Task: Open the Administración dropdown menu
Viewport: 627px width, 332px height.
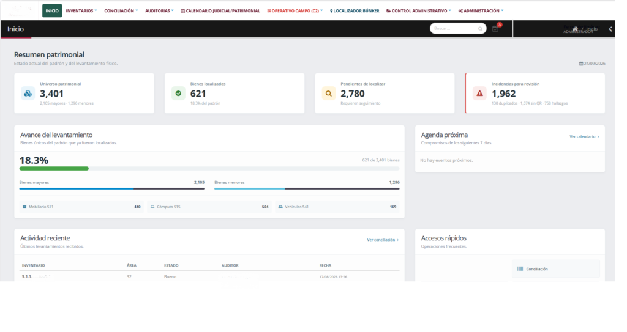Action: click(481, 11)
